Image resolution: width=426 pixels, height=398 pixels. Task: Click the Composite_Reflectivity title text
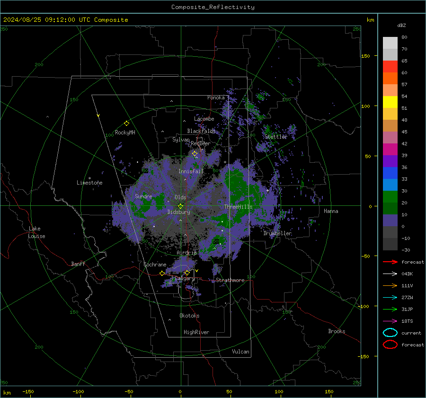tap(213, 7)
